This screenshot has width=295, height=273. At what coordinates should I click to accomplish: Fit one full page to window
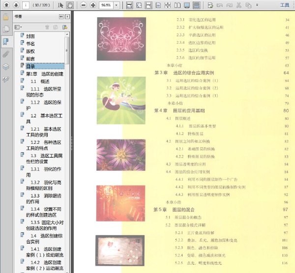pos(139,5)
